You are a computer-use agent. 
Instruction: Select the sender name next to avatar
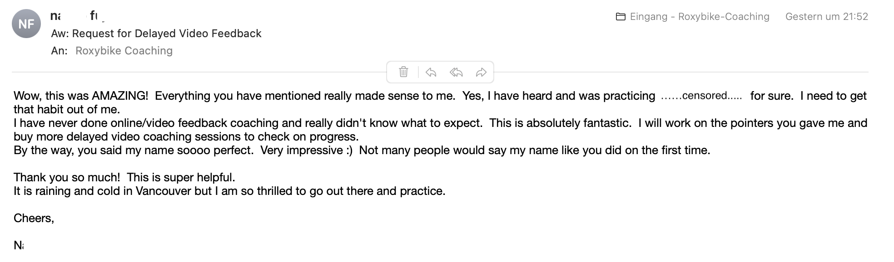(x=77, y=16)
